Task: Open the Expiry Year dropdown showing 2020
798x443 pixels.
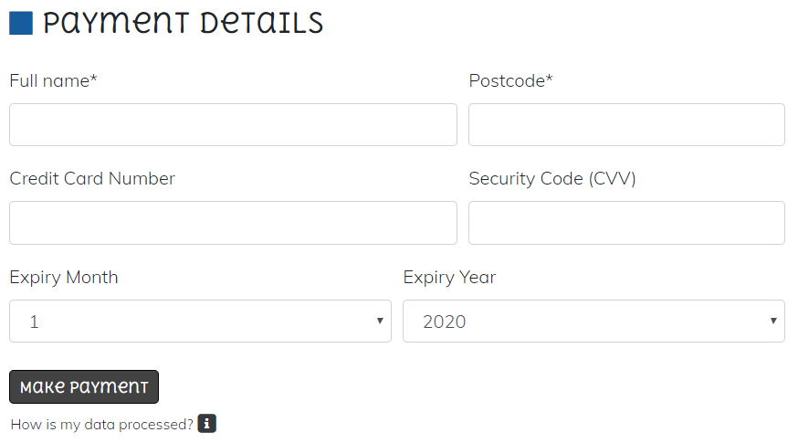Action: click(593, 321)
